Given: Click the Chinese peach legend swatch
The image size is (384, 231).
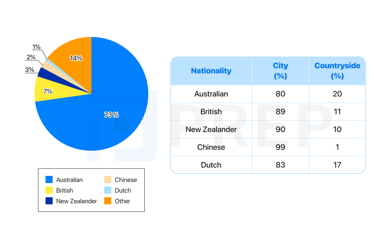Looking at the screenshot, I should [108, 179].
